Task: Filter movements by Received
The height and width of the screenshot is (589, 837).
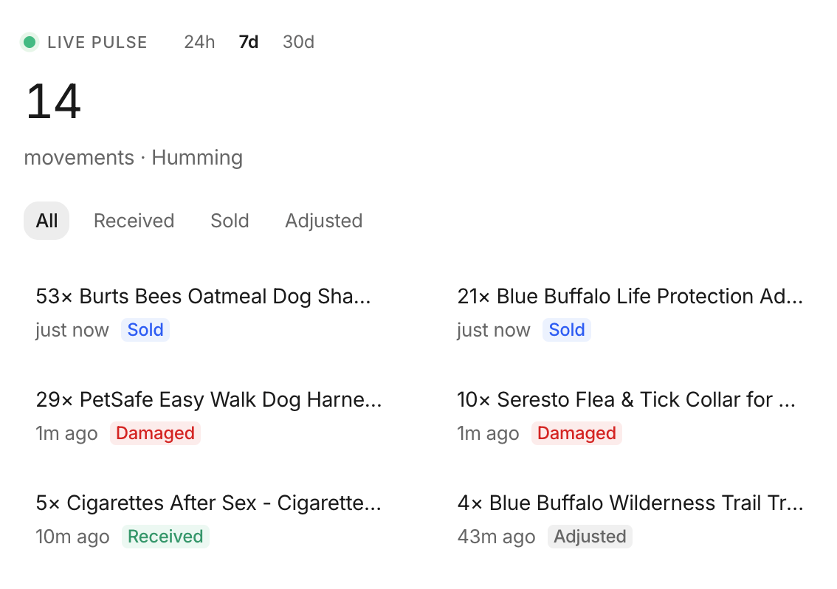Action: (x=134, y=221)
